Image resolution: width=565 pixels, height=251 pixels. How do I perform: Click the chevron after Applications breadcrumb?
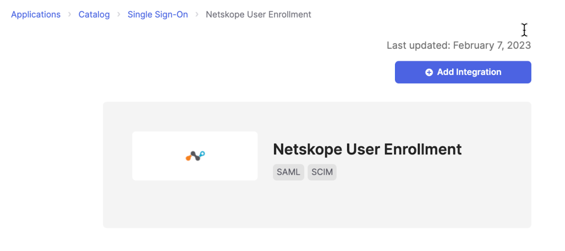(69, 15)
